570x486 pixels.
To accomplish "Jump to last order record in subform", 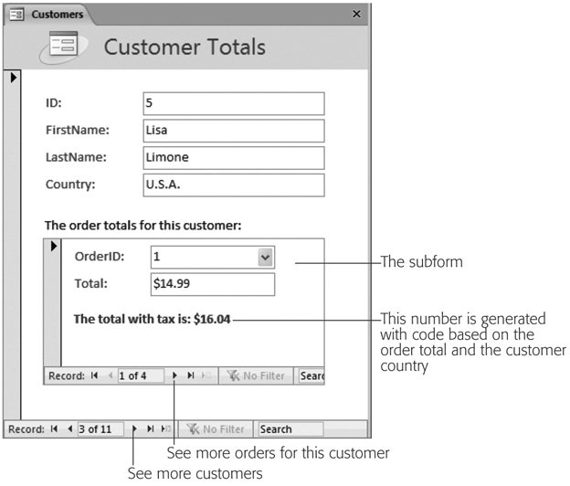I will tap(191, 375).
